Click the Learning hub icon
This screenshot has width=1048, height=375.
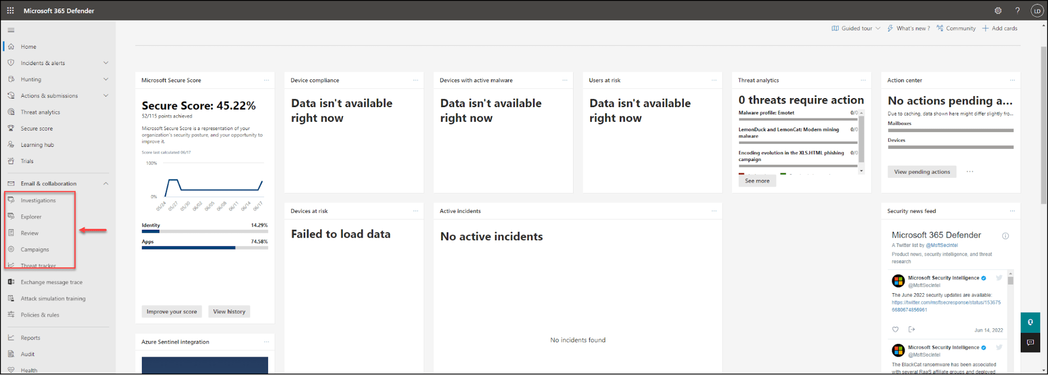[x=11, y=145]
